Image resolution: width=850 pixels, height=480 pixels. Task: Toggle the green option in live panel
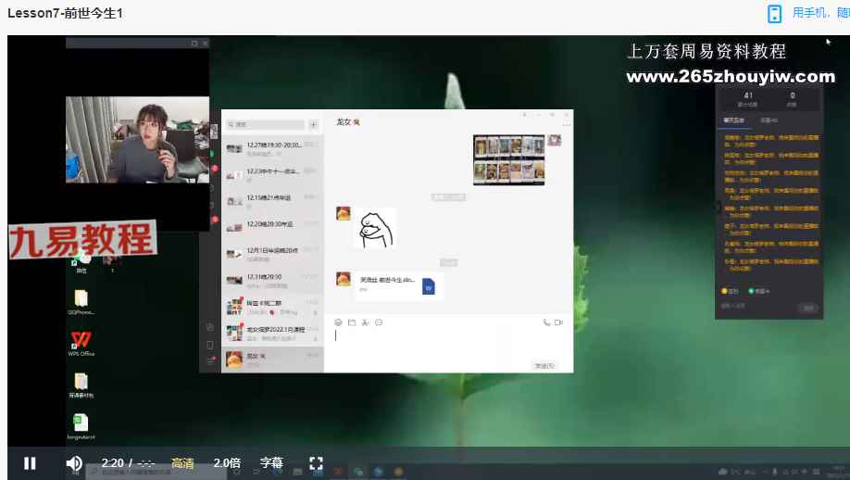(759, 291)
